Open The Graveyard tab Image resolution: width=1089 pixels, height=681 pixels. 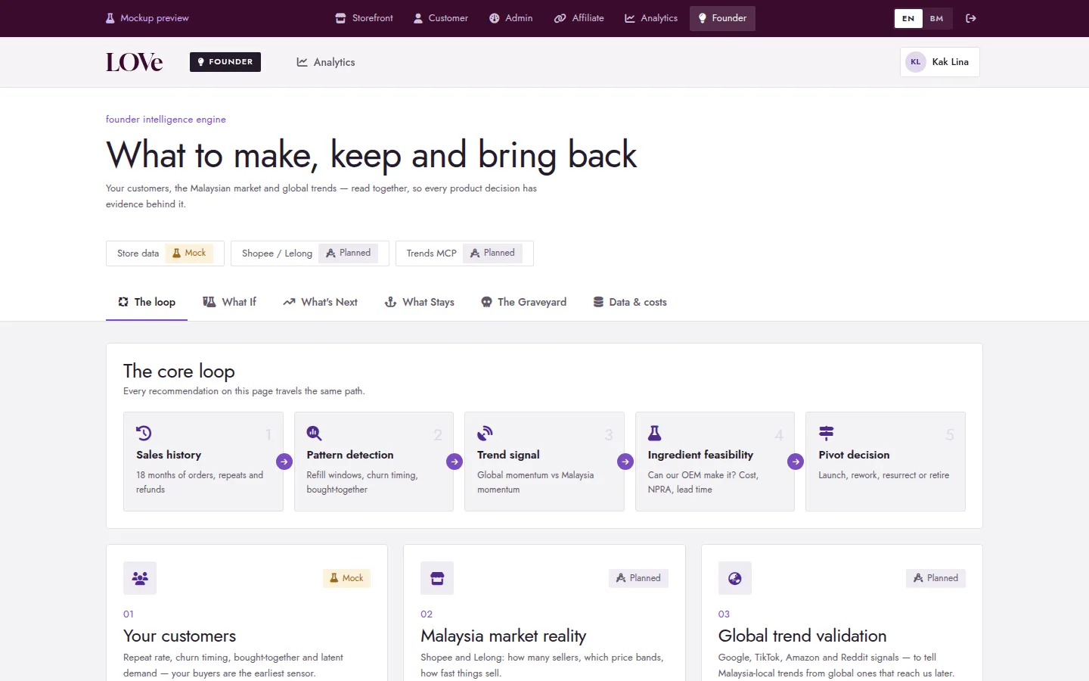[523, 302]
